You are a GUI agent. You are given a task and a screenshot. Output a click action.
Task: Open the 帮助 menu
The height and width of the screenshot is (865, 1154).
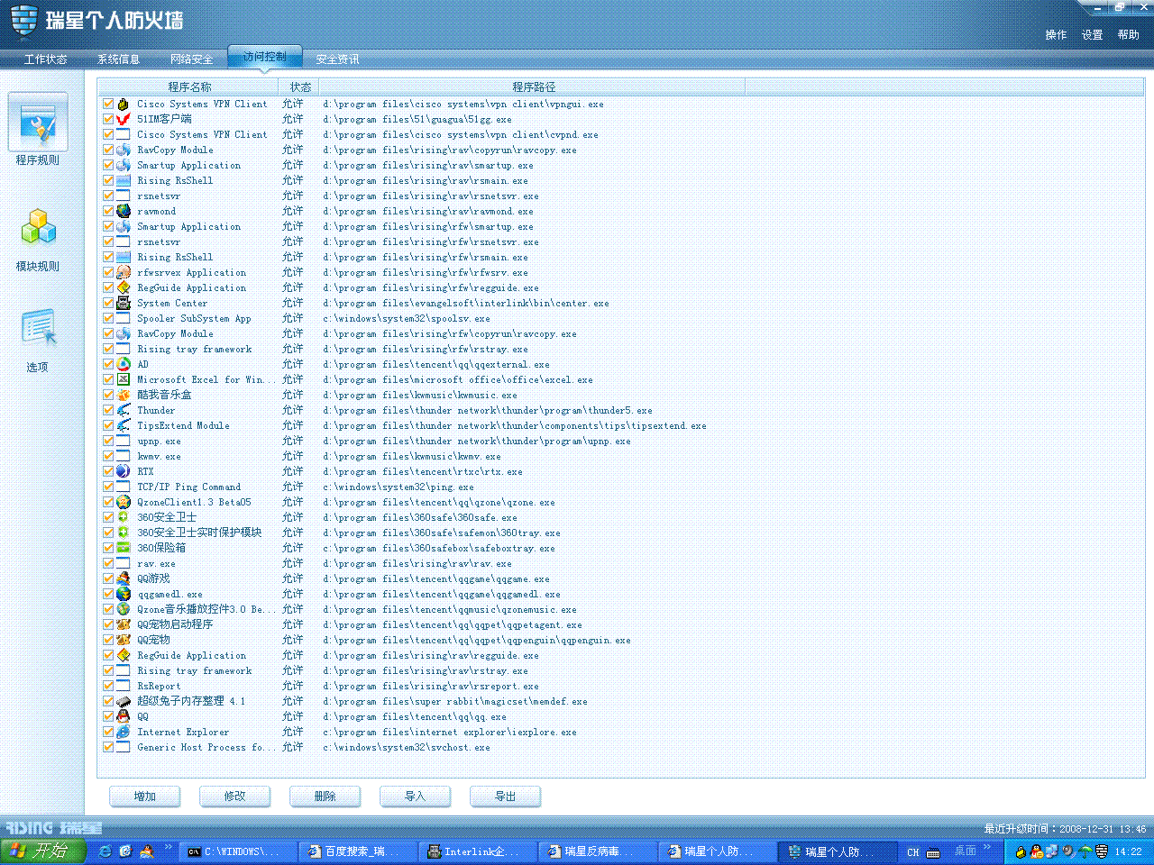tap(1128, 35)
